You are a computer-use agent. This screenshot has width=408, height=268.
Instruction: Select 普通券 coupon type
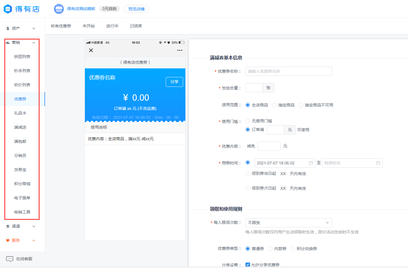248,249
